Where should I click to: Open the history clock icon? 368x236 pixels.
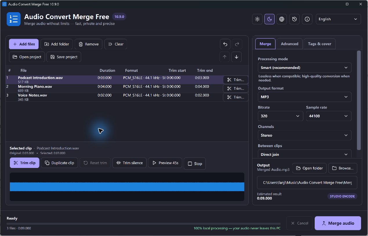click(294, 19)
